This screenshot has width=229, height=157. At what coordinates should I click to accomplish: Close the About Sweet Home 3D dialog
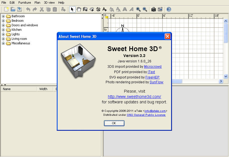[x=167, y=36]
